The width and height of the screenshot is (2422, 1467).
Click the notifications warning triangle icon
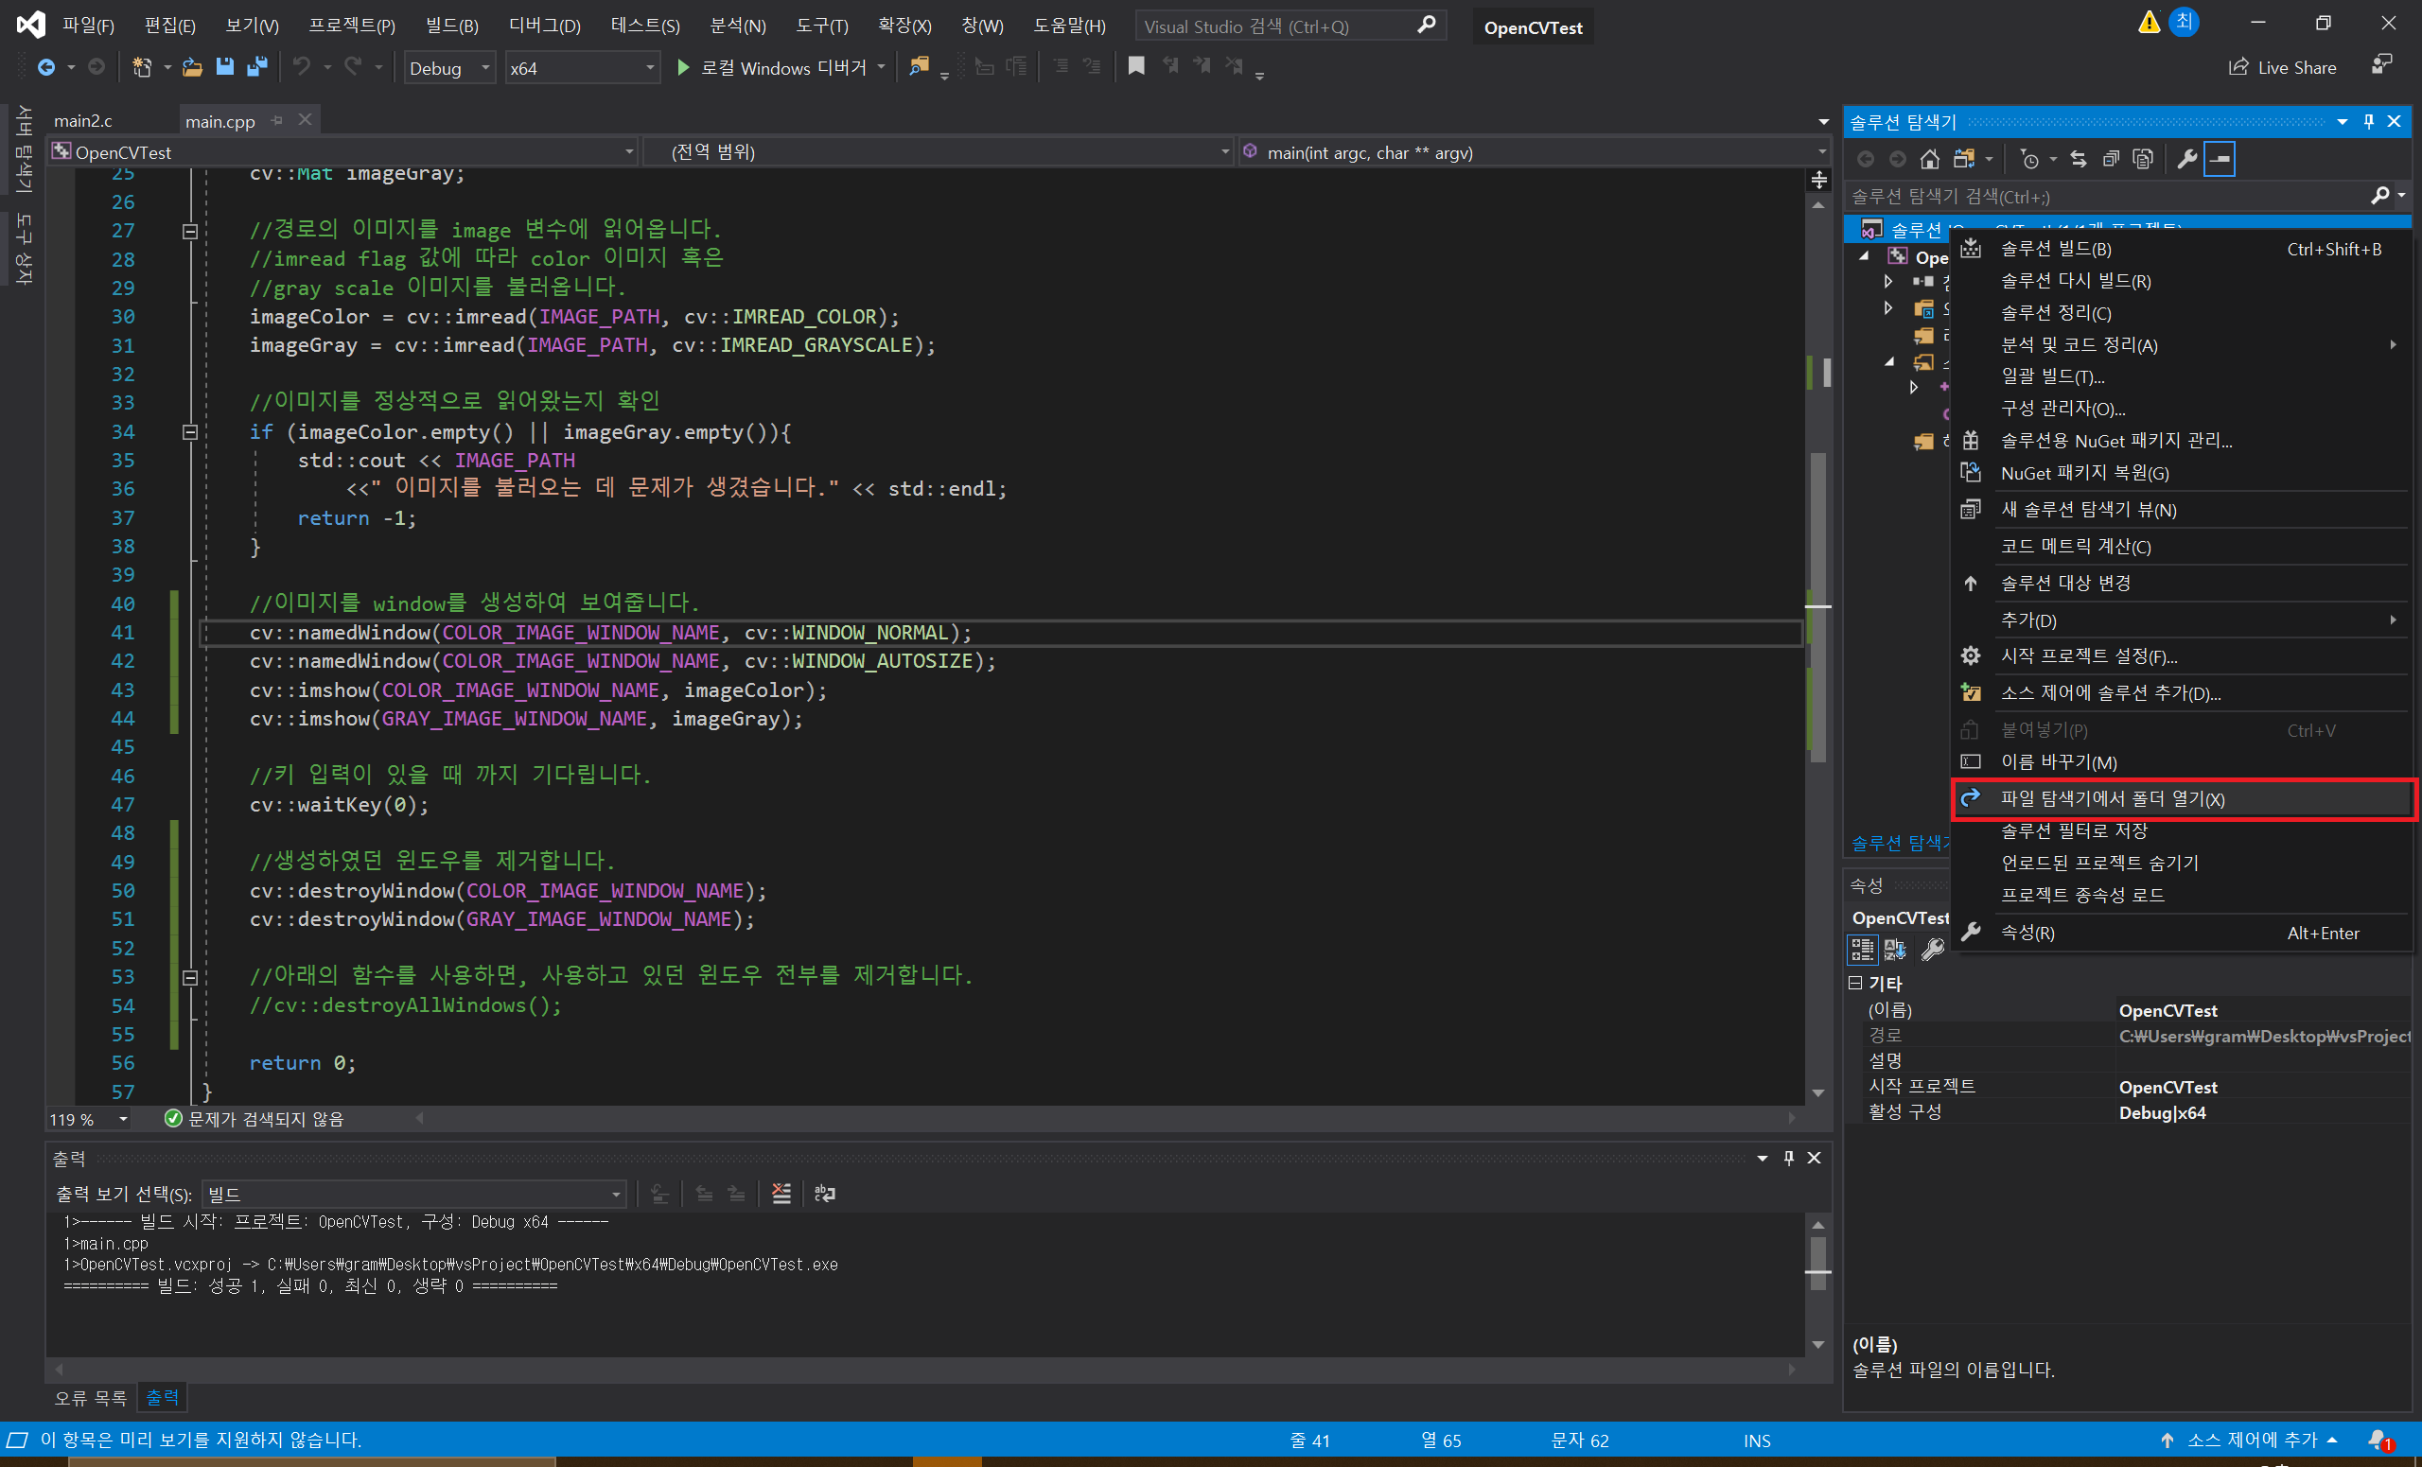coord(2149,22)
